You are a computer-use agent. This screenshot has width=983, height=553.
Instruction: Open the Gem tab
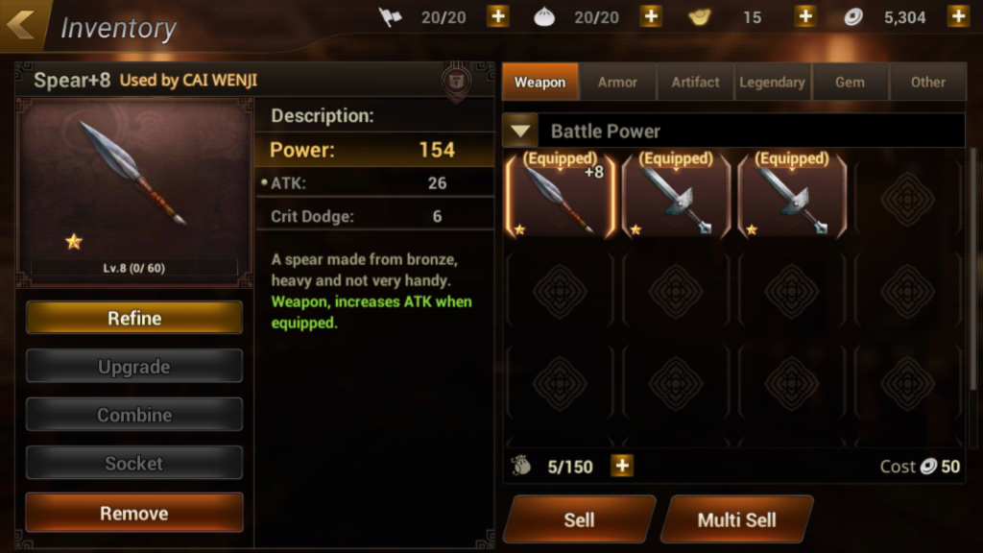pyautogui.click(x=851, y=83)
